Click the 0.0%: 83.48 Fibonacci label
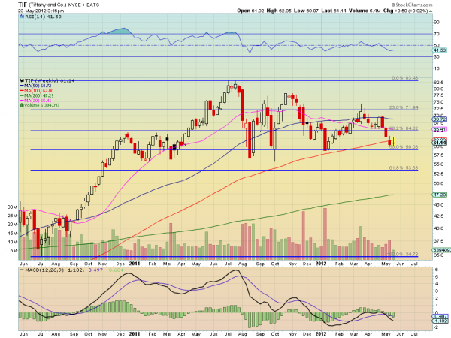The width and height of the screenshot is (451, 338). click(x=404, y=78)
